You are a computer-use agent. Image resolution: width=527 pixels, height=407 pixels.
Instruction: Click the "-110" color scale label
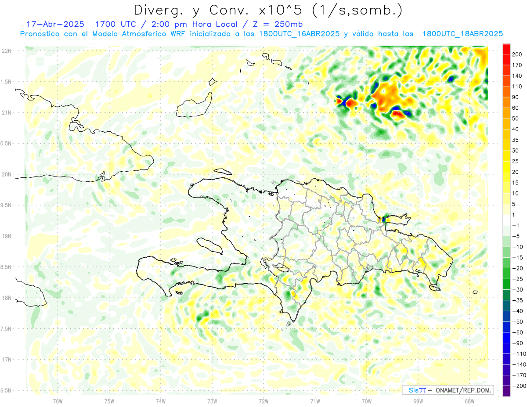pos(519,354)
